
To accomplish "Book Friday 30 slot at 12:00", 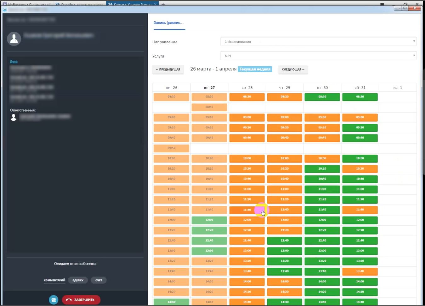I will coord(322,220).
